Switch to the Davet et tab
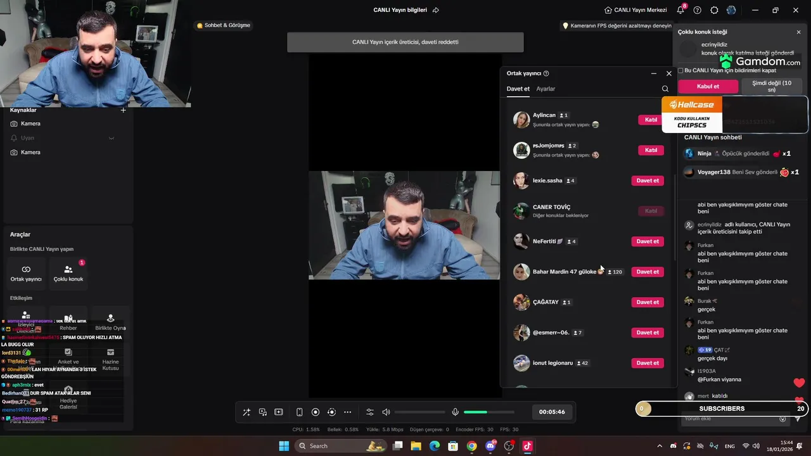This screenshot has width=811, height=456. coord(518,89)
